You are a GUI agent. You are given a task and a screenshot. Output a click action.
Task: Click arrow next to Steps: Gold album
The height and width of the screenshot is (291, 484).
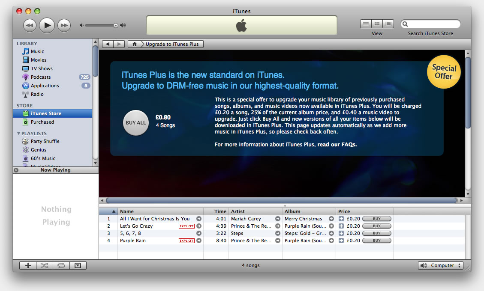[x=331, y=233]
